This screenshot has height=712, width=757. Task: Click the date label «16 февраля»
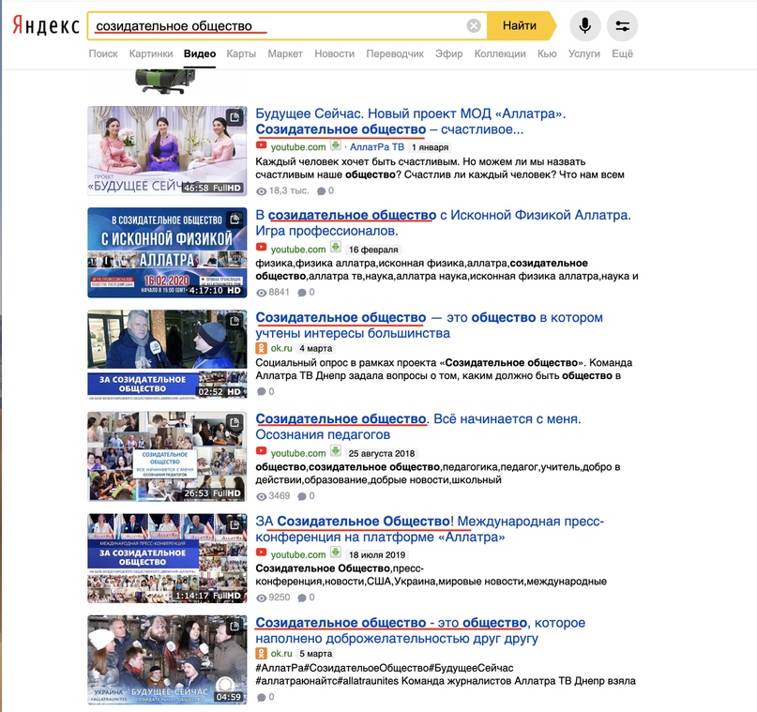coord(373,250)
